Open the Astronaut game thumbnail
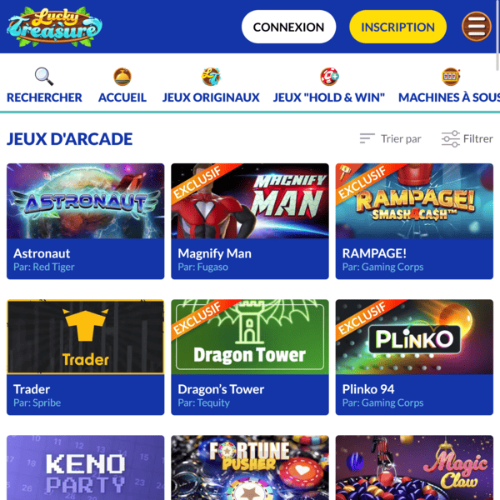 (86, 201)
